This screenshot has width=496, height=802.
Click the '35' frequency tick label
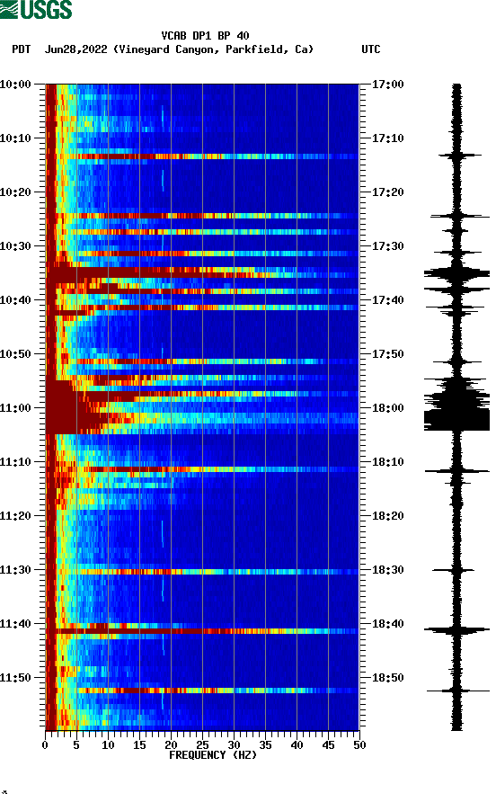265,745
